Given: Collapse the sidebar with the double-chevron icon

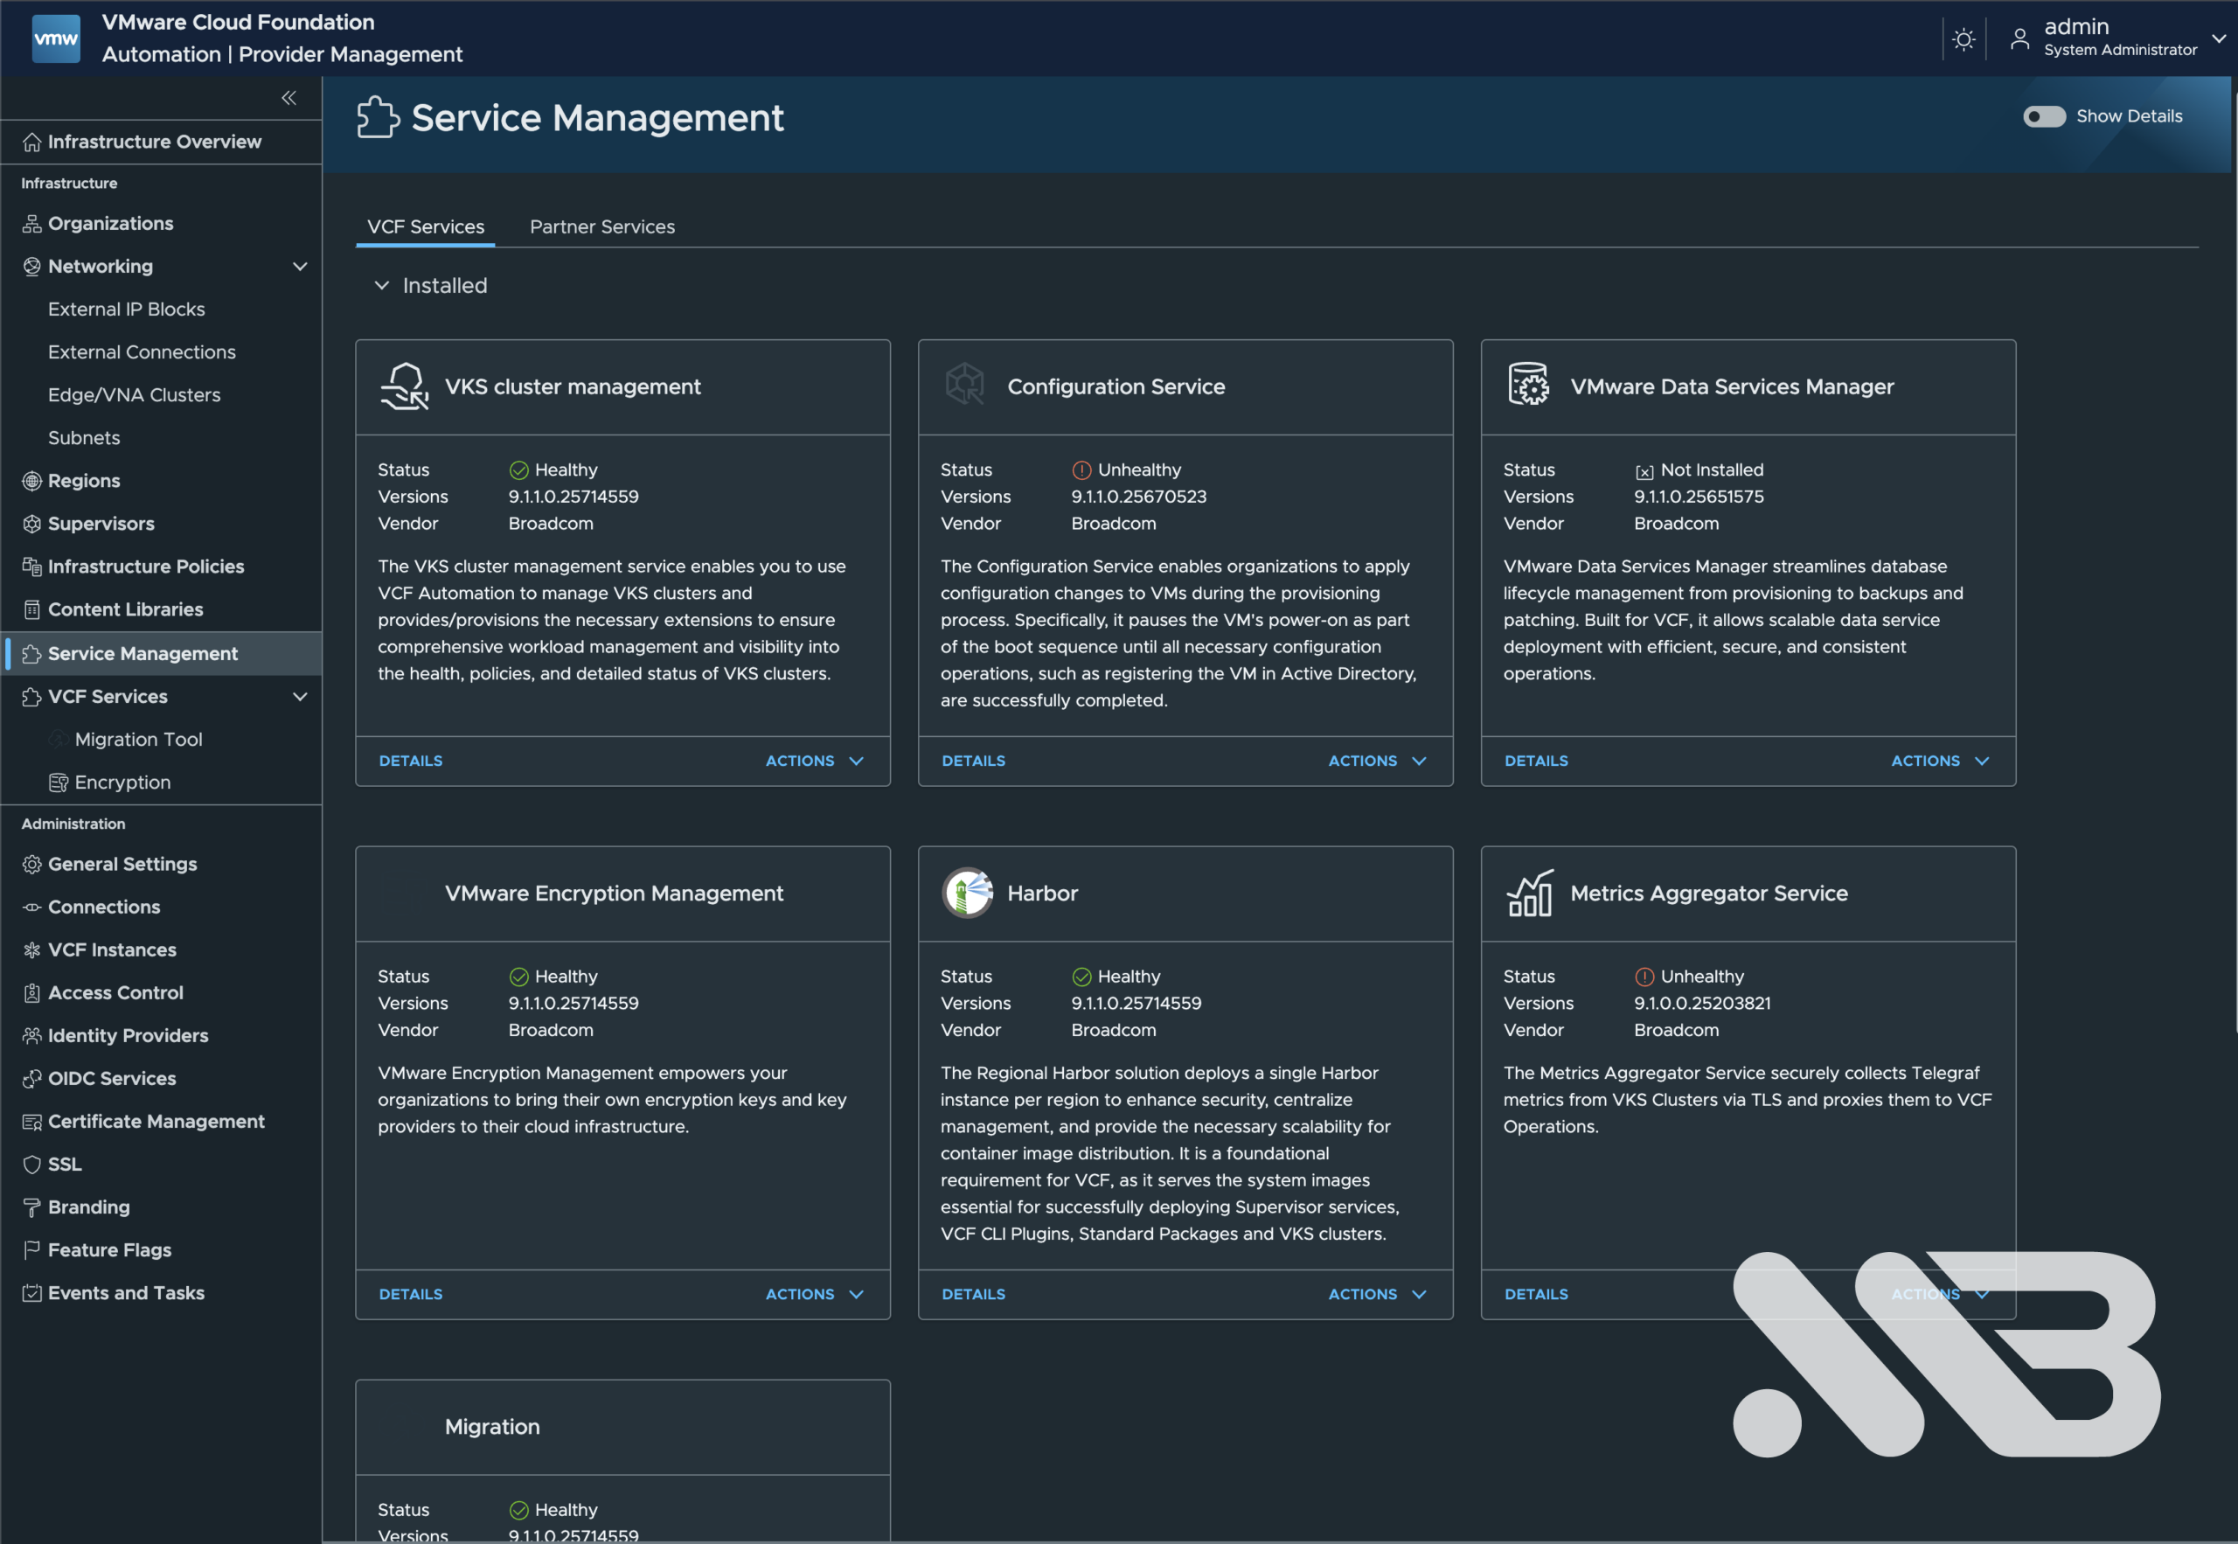Looking at the screenshot, I should coord(288,98).
